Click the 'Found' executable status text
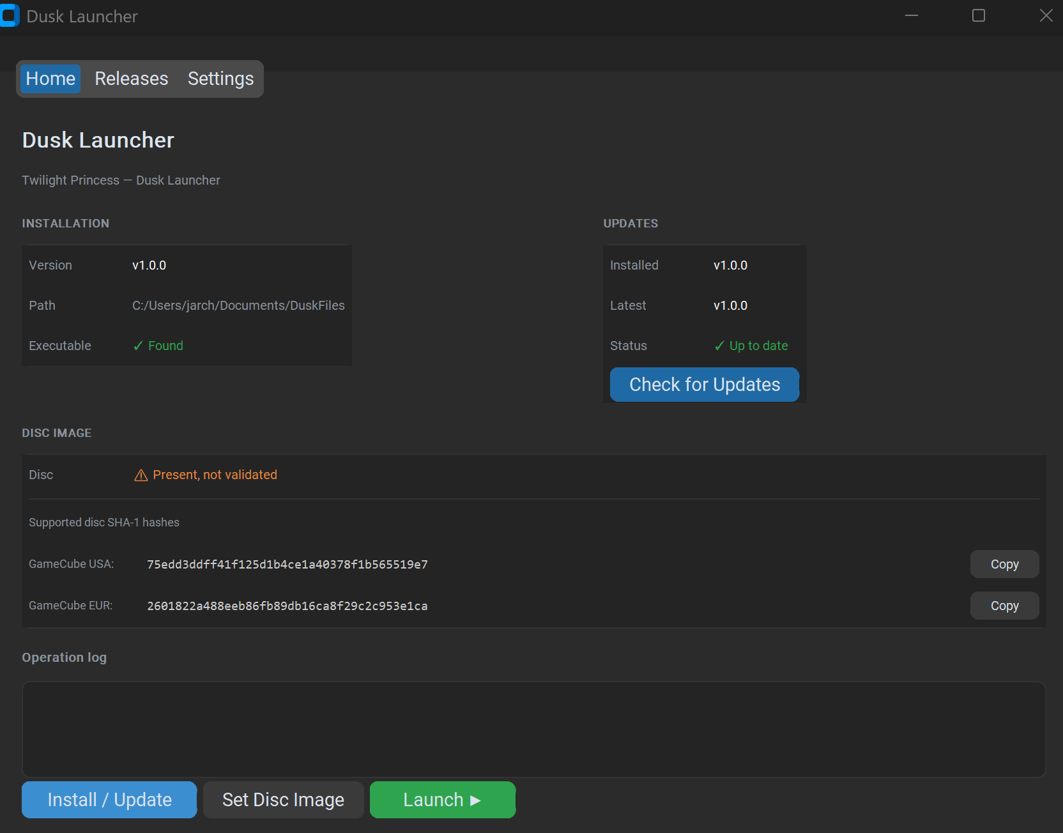 point(165,346)
